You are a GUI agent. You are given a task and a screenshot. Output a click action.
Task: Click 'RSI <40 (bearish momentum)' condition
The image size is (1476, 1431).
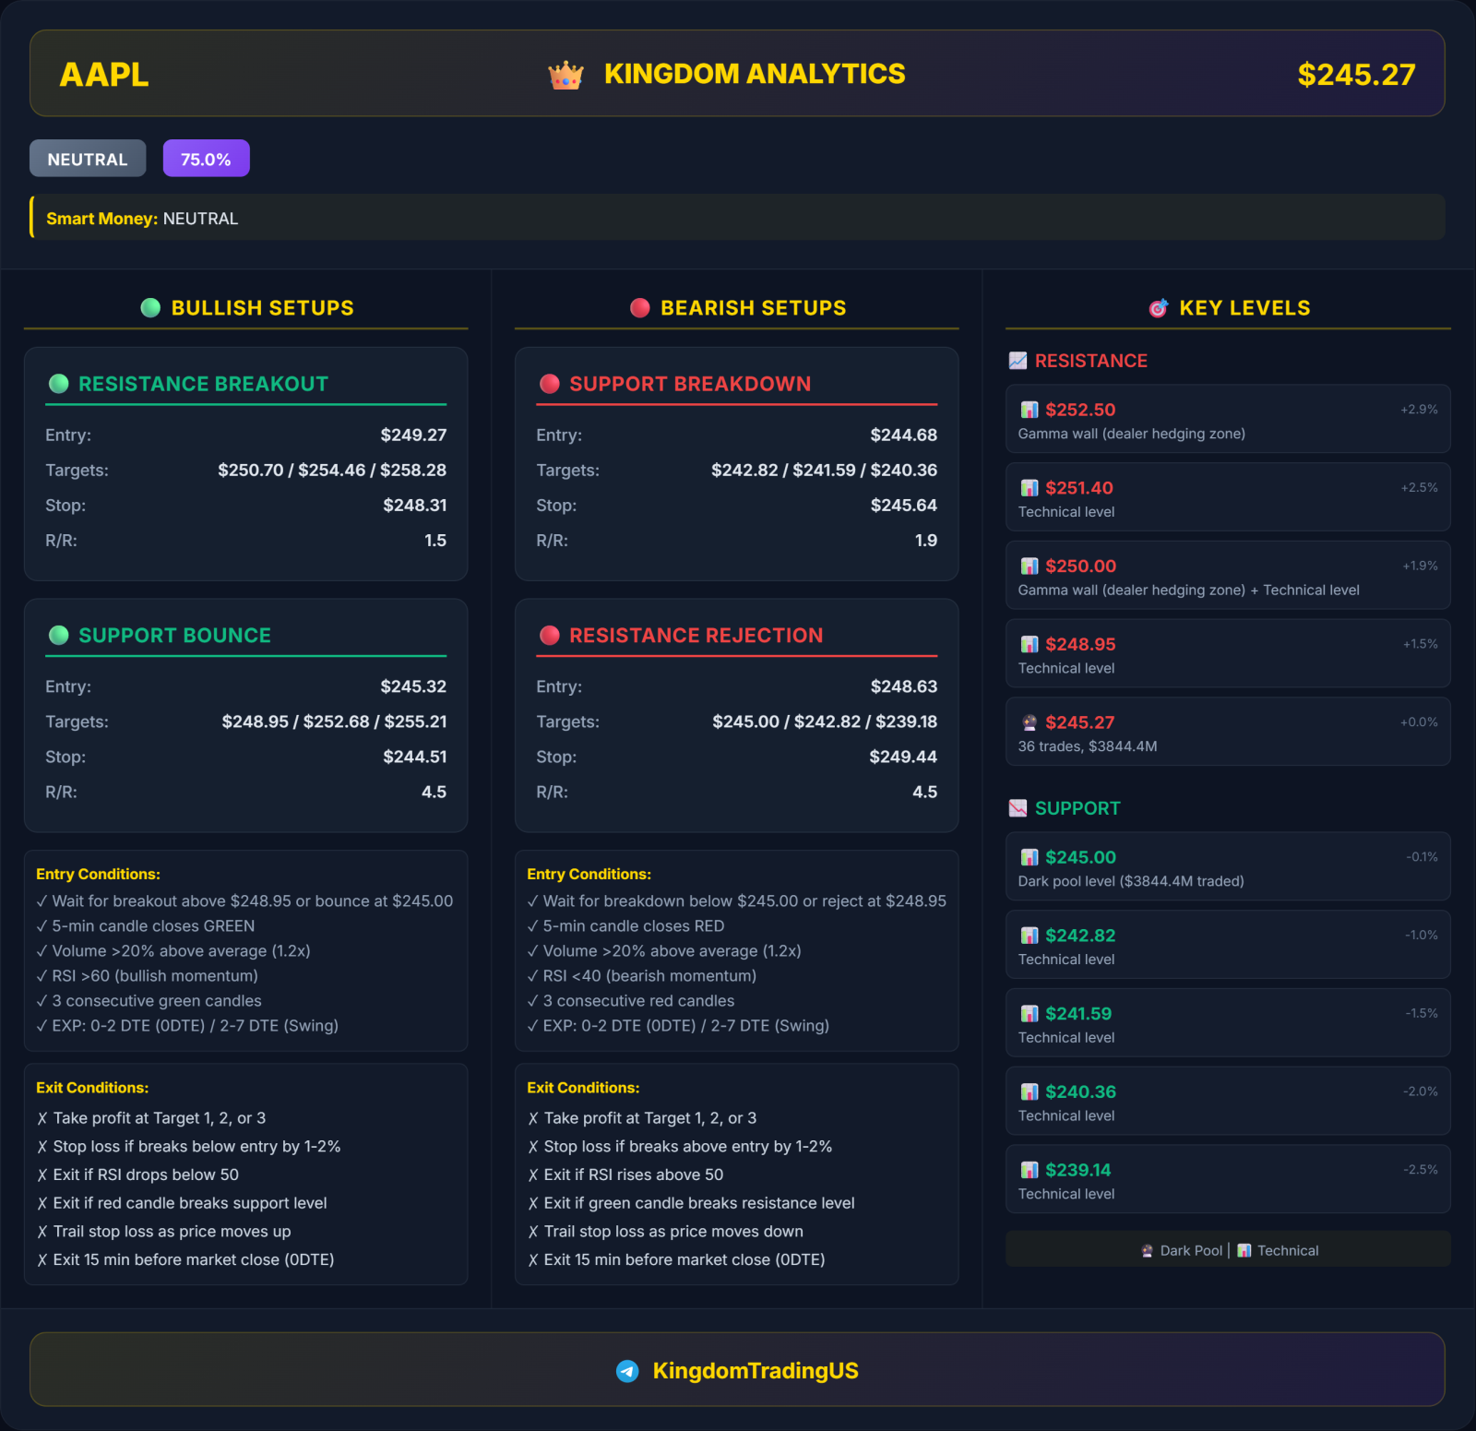pyautogui.click(x=641, y=975)
